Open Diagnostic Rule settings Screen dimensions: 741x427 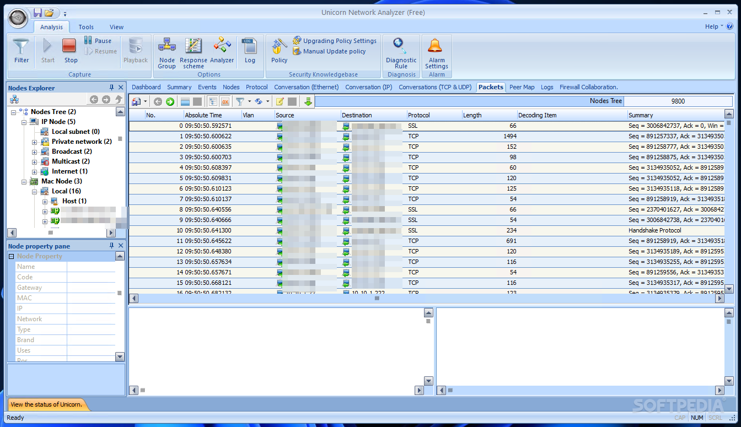pos(401,53)
